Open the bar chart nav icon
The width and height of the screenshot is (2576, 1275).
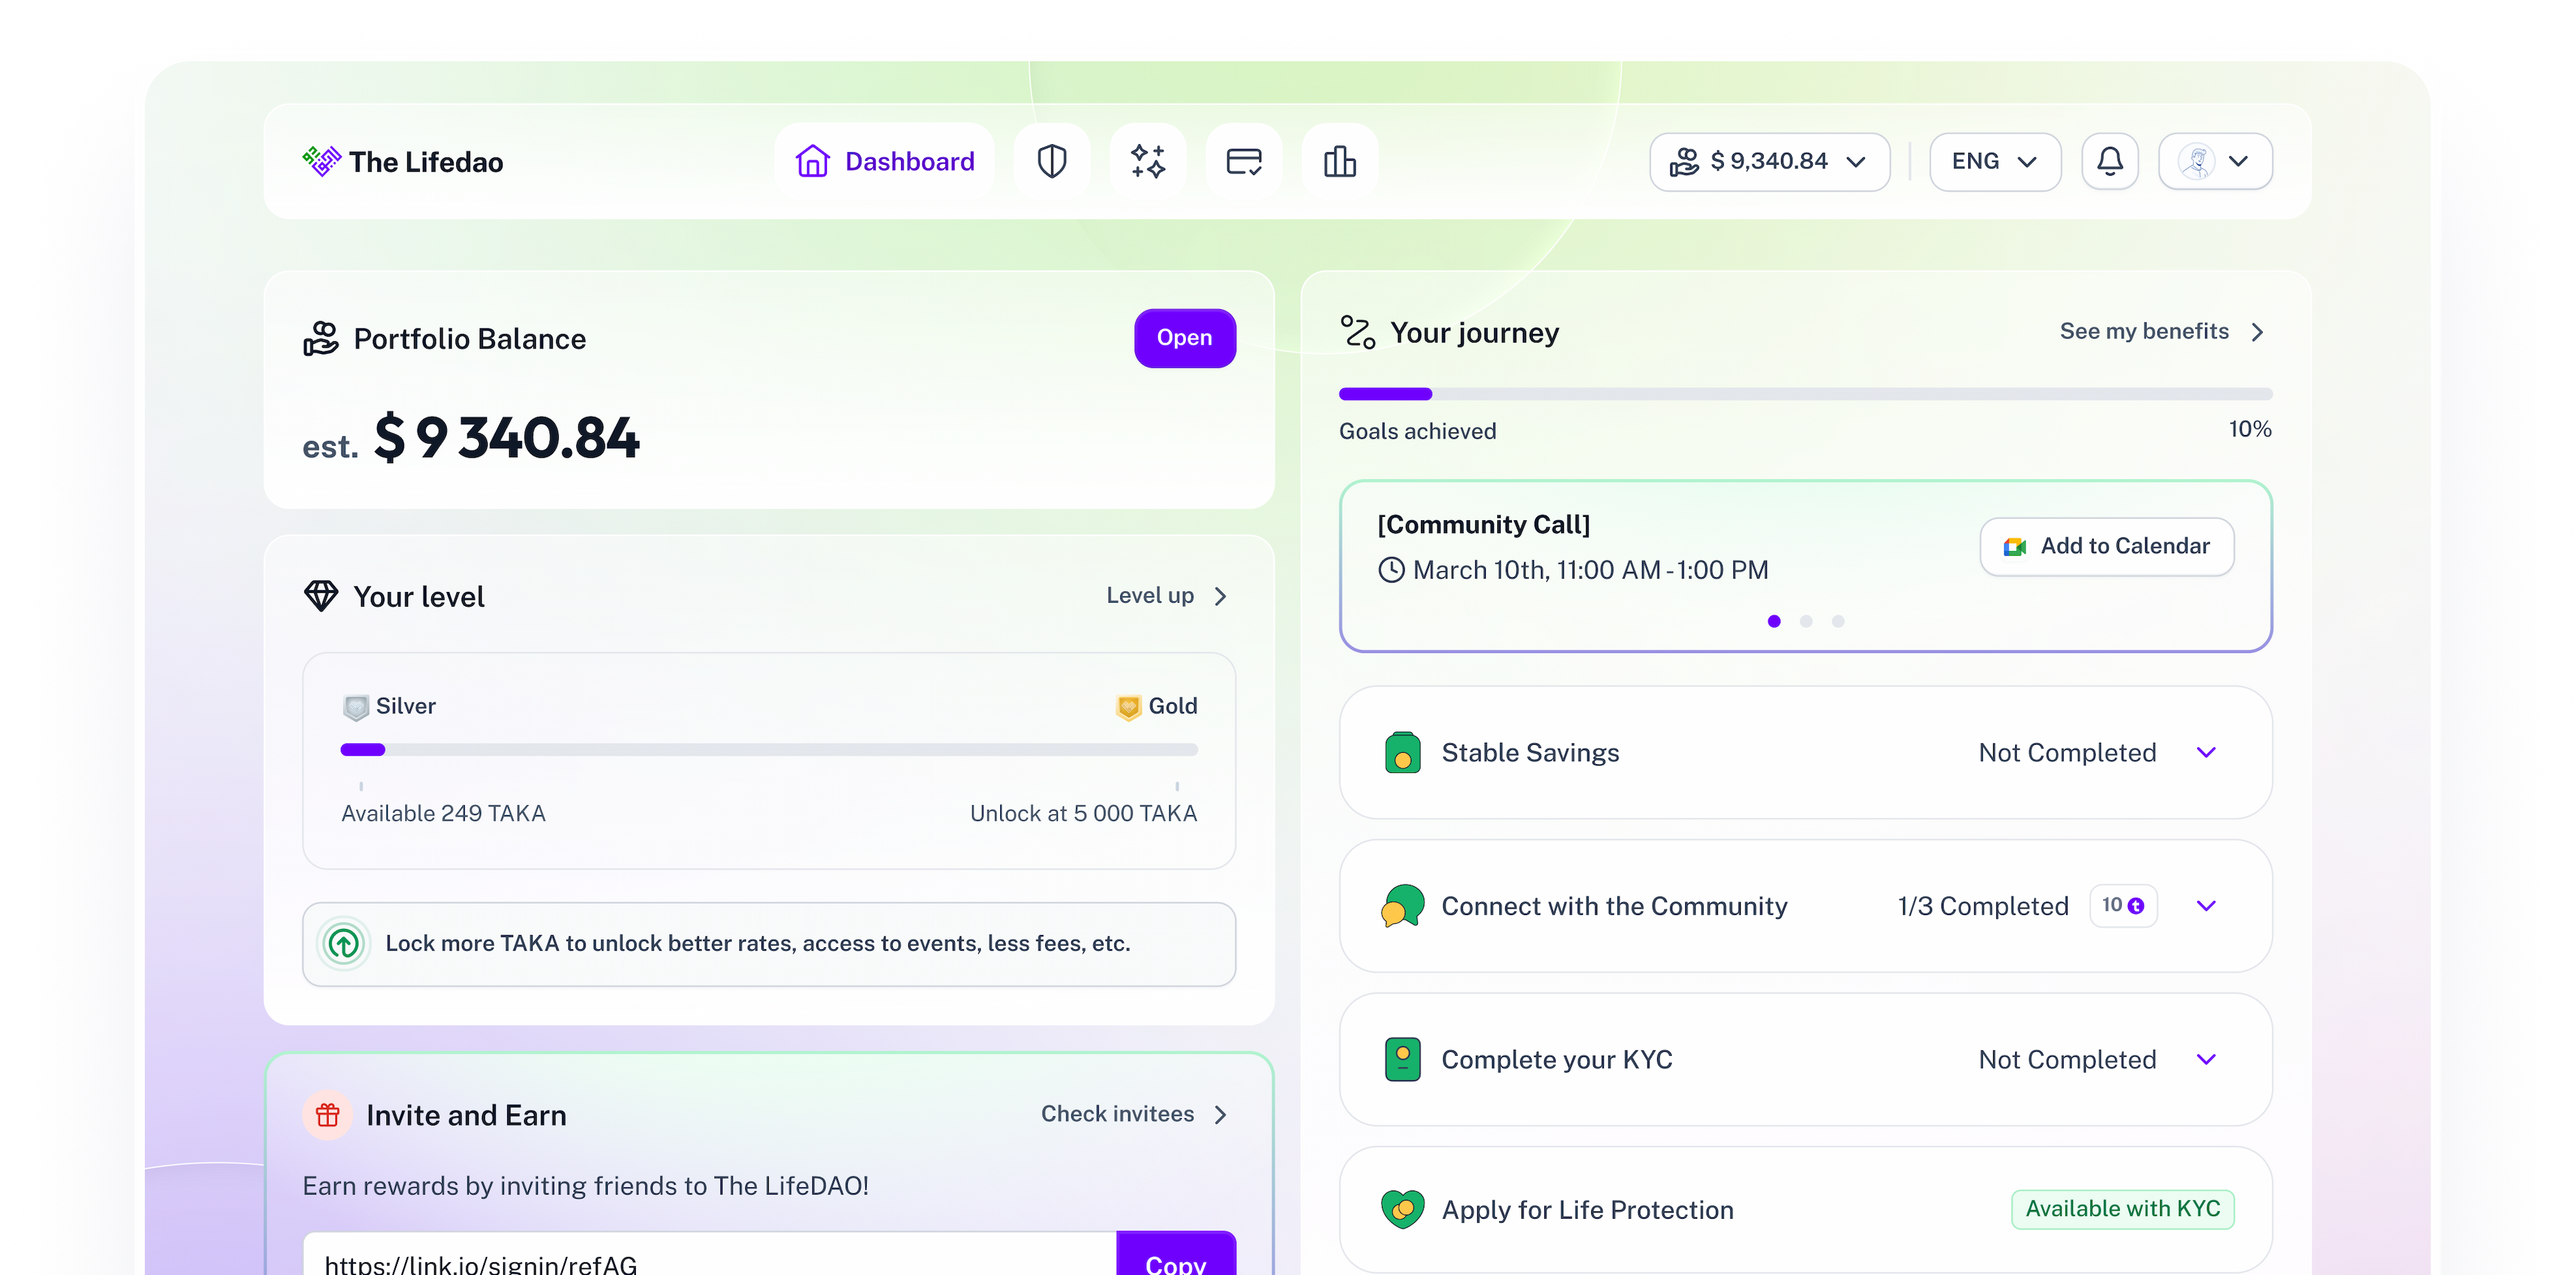1339,161
